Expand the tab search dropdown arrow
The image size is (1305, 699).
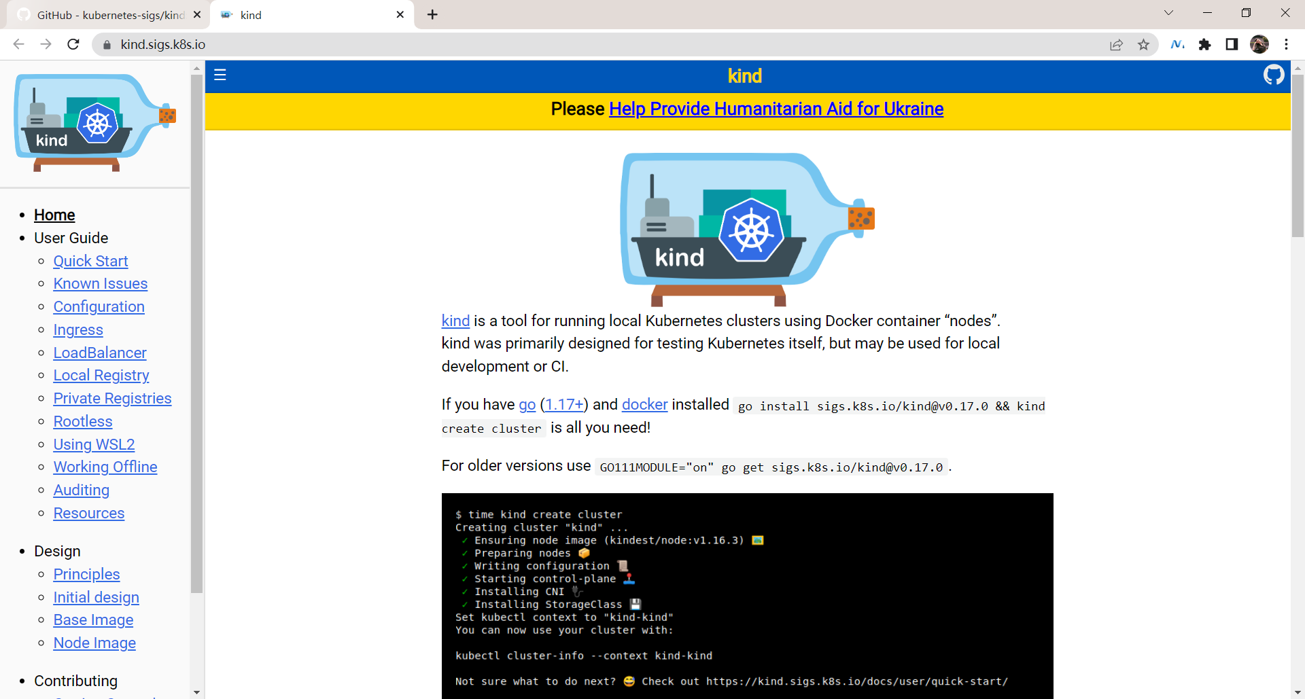(1168, 13)
